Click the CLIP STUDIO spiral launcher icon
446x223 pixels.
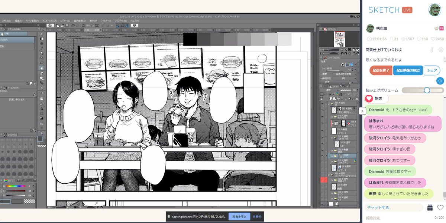(x=51, y=25)
